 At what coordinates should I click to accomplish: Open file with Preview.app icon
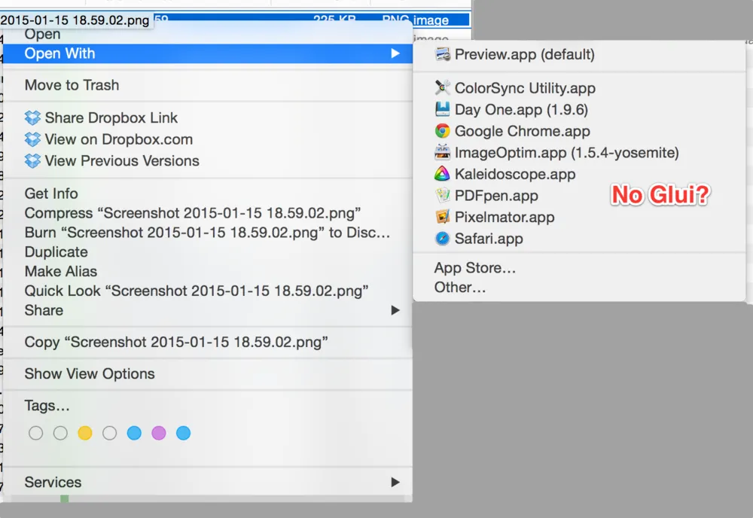coord(443,55)
